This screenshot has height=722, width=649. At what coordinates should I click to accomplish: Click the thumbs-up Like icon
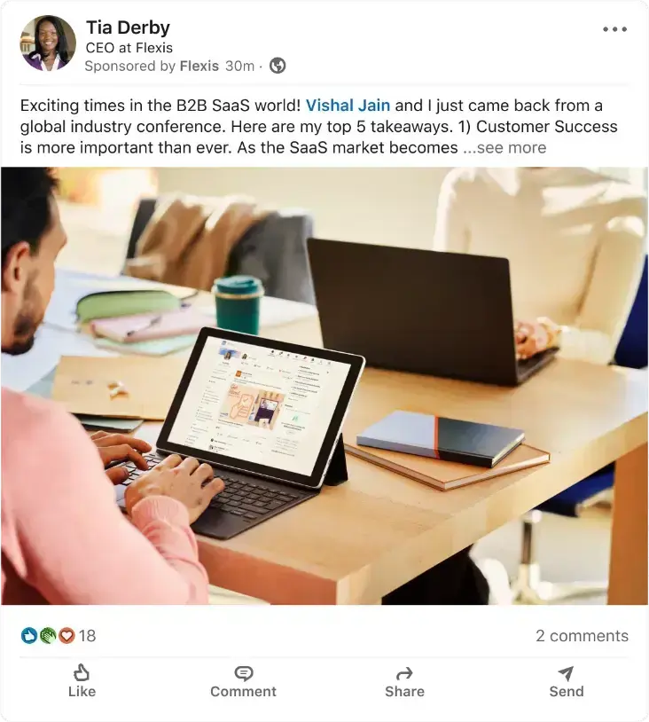(82, 672)
